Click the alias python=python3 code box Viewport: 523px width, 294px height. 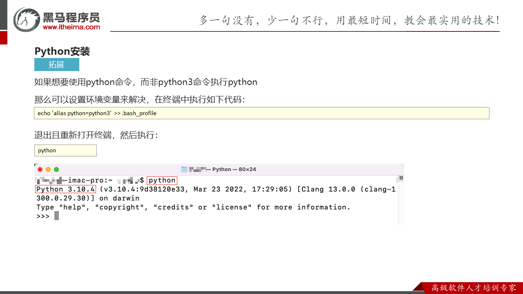[261, 113]
